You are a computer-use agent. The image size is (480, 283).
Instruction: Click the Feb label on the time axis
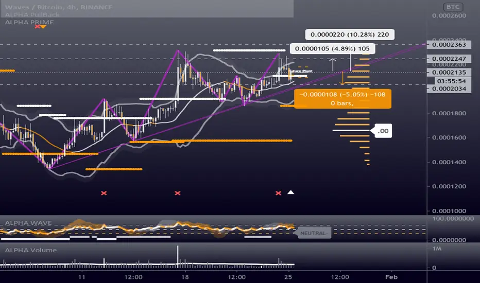pos(391,277)
